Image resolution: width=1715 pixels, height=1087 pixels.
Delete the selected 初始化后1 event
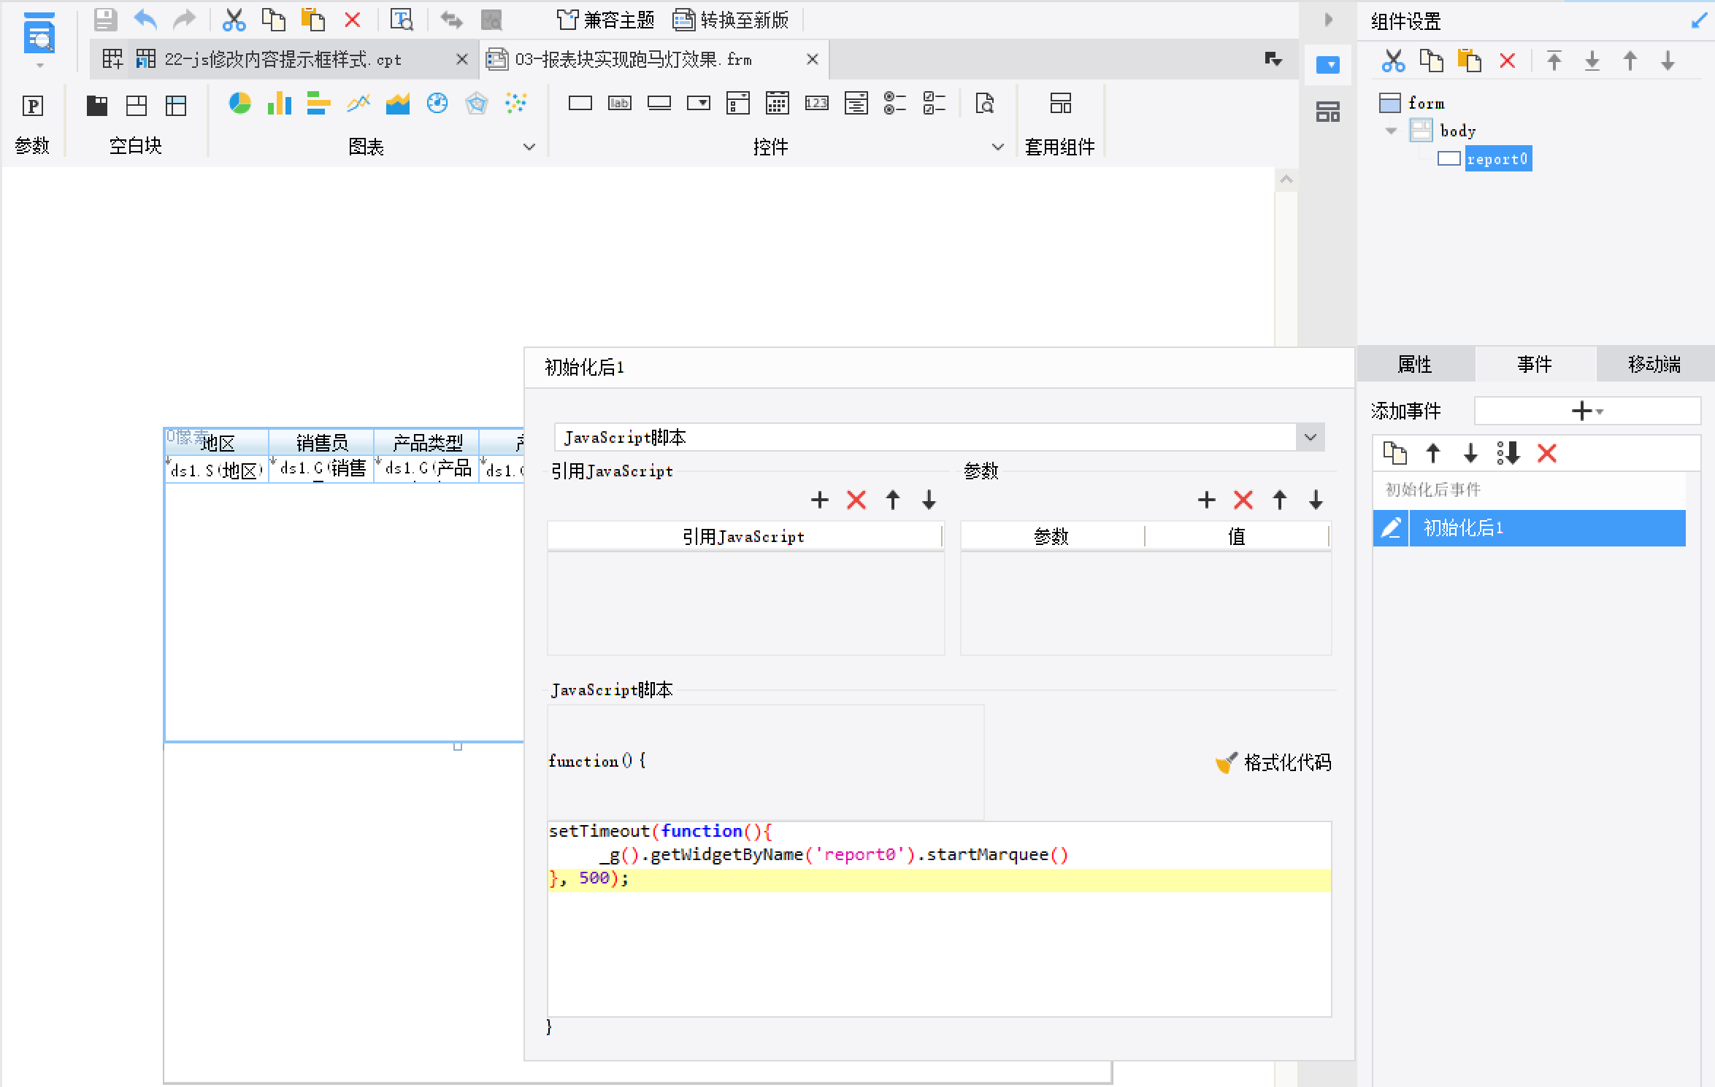click(x=1546, y=454)
